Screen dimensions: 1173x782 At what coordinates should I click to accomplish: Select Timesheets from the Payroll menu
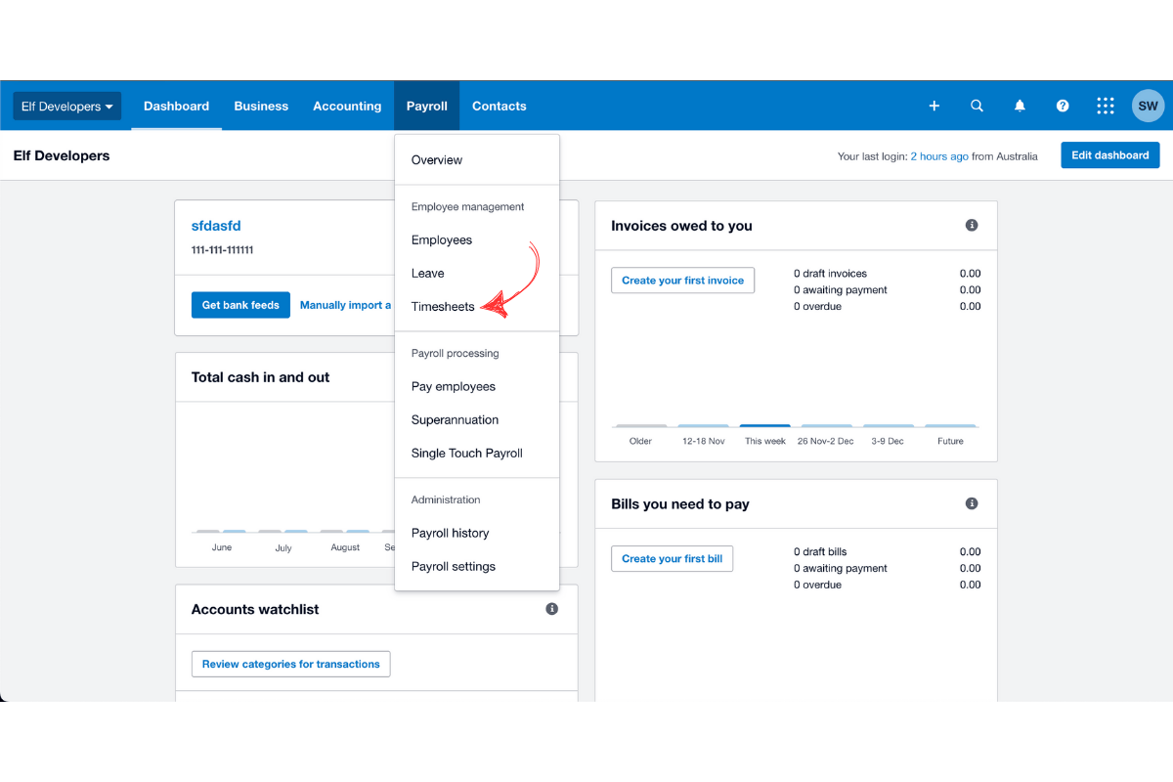(442, 306)
